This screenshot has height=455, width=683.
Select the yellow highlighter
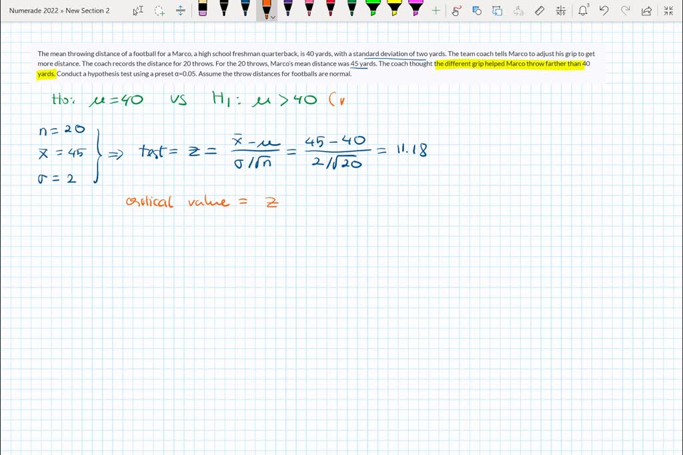coord(394,8)
